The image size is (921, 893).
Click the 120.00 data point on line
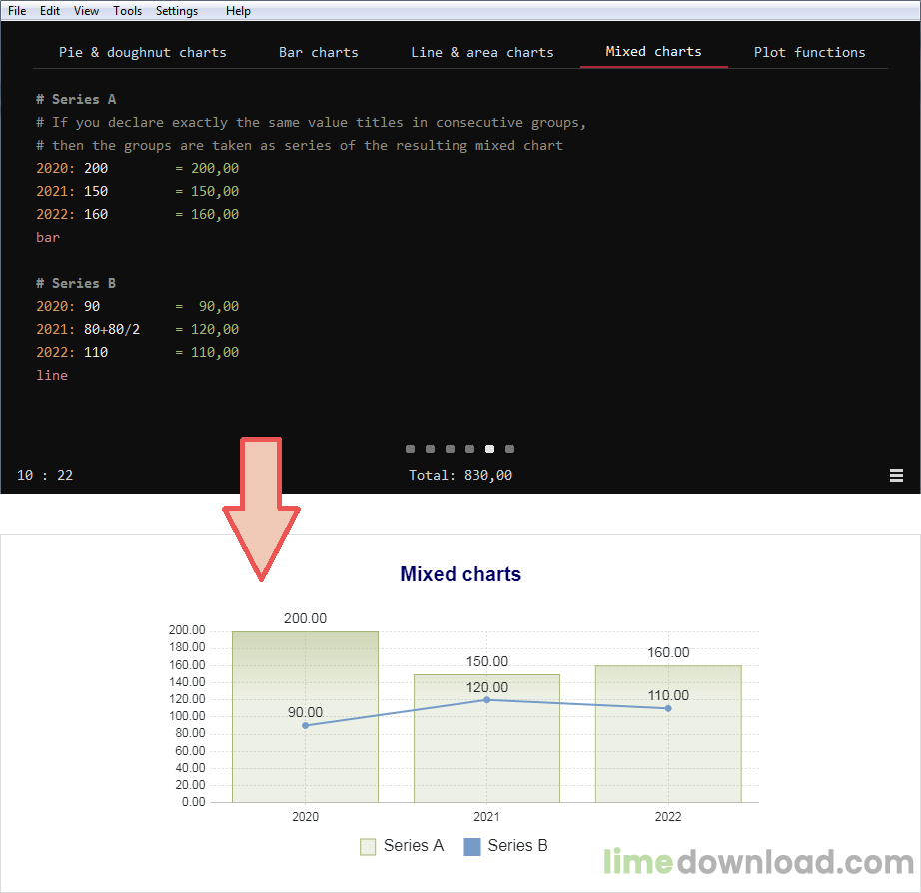(486, 699)
